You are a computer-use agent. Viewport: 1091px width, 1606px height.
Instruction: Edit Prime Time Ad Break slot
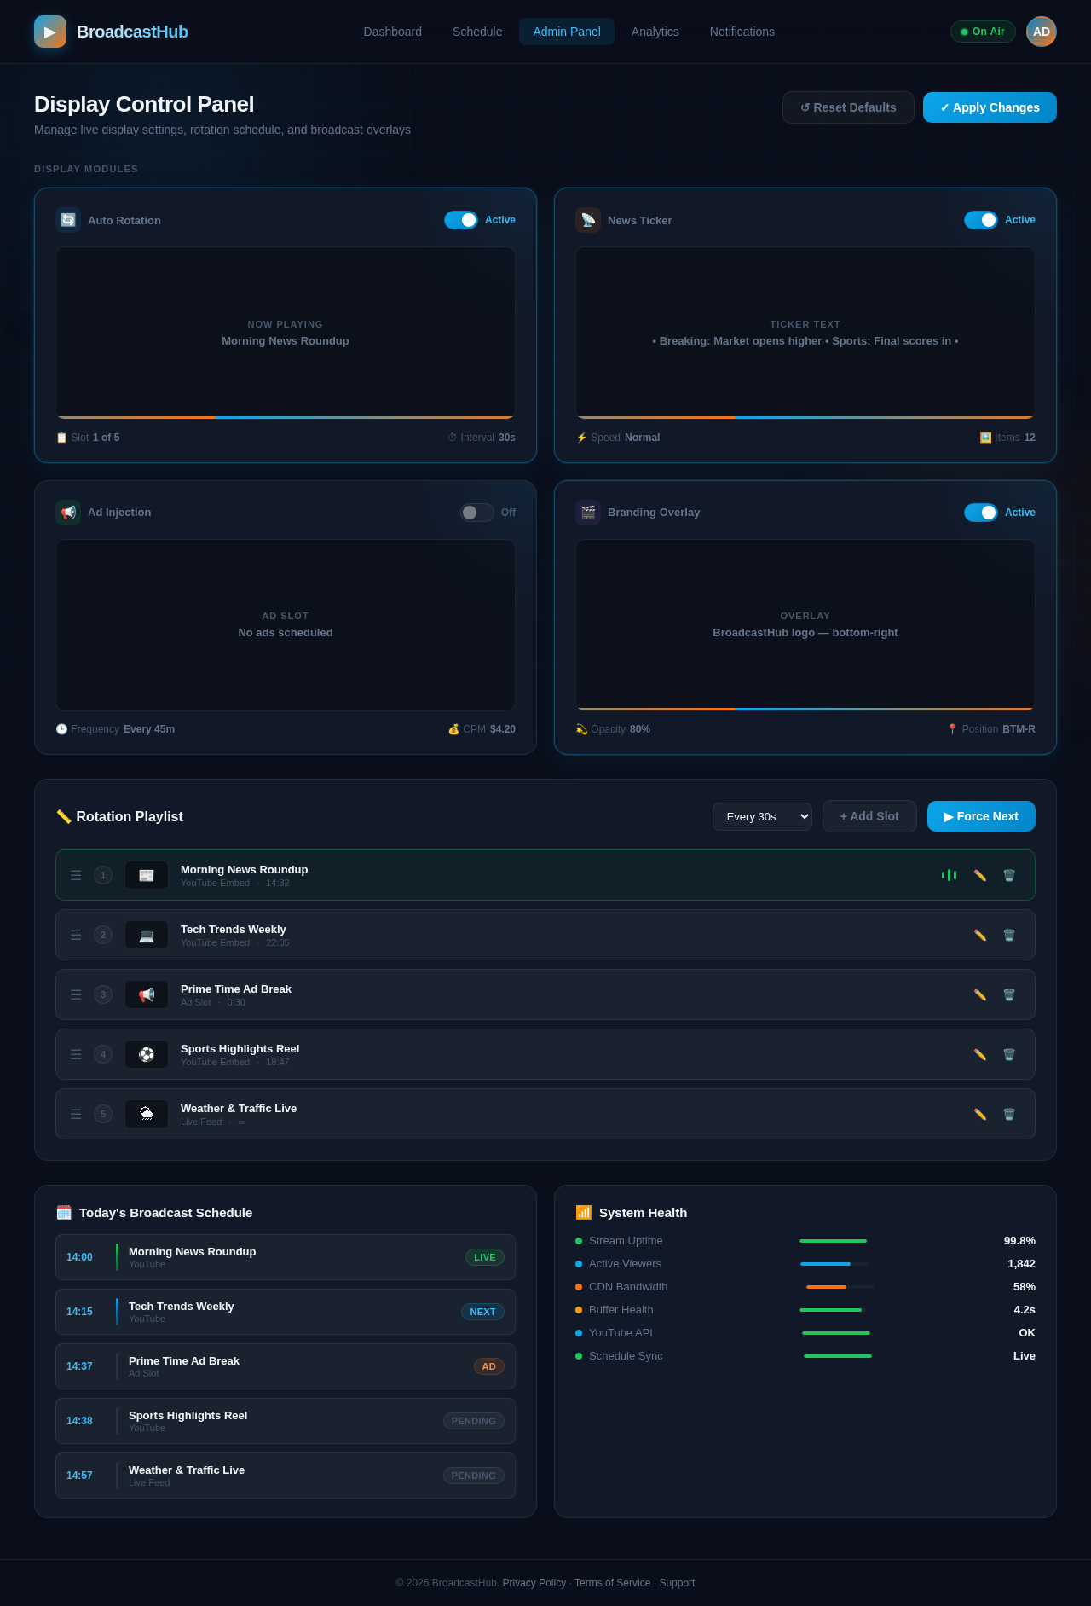(x=980, y=994)
